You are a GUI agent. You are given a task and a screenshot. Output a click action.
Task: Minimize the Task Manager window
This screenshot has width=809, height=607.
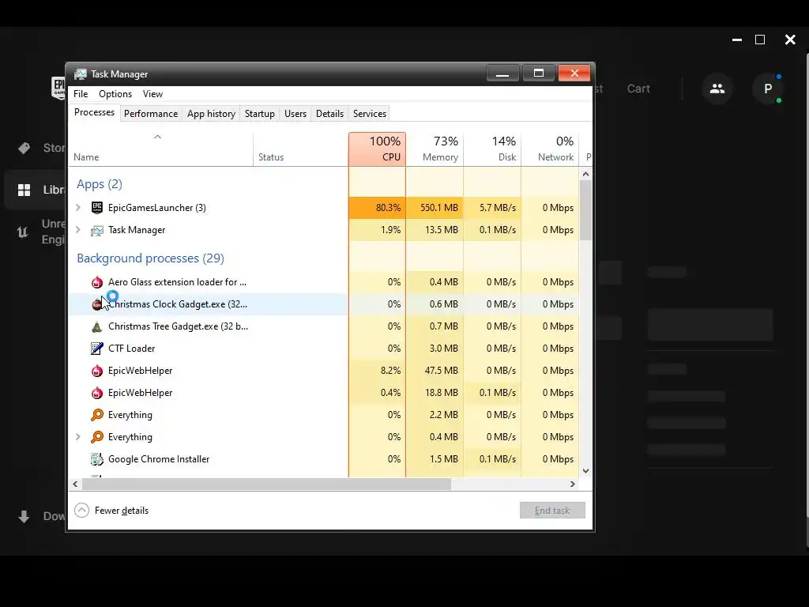pyautogui.click(x=502, y=74)
